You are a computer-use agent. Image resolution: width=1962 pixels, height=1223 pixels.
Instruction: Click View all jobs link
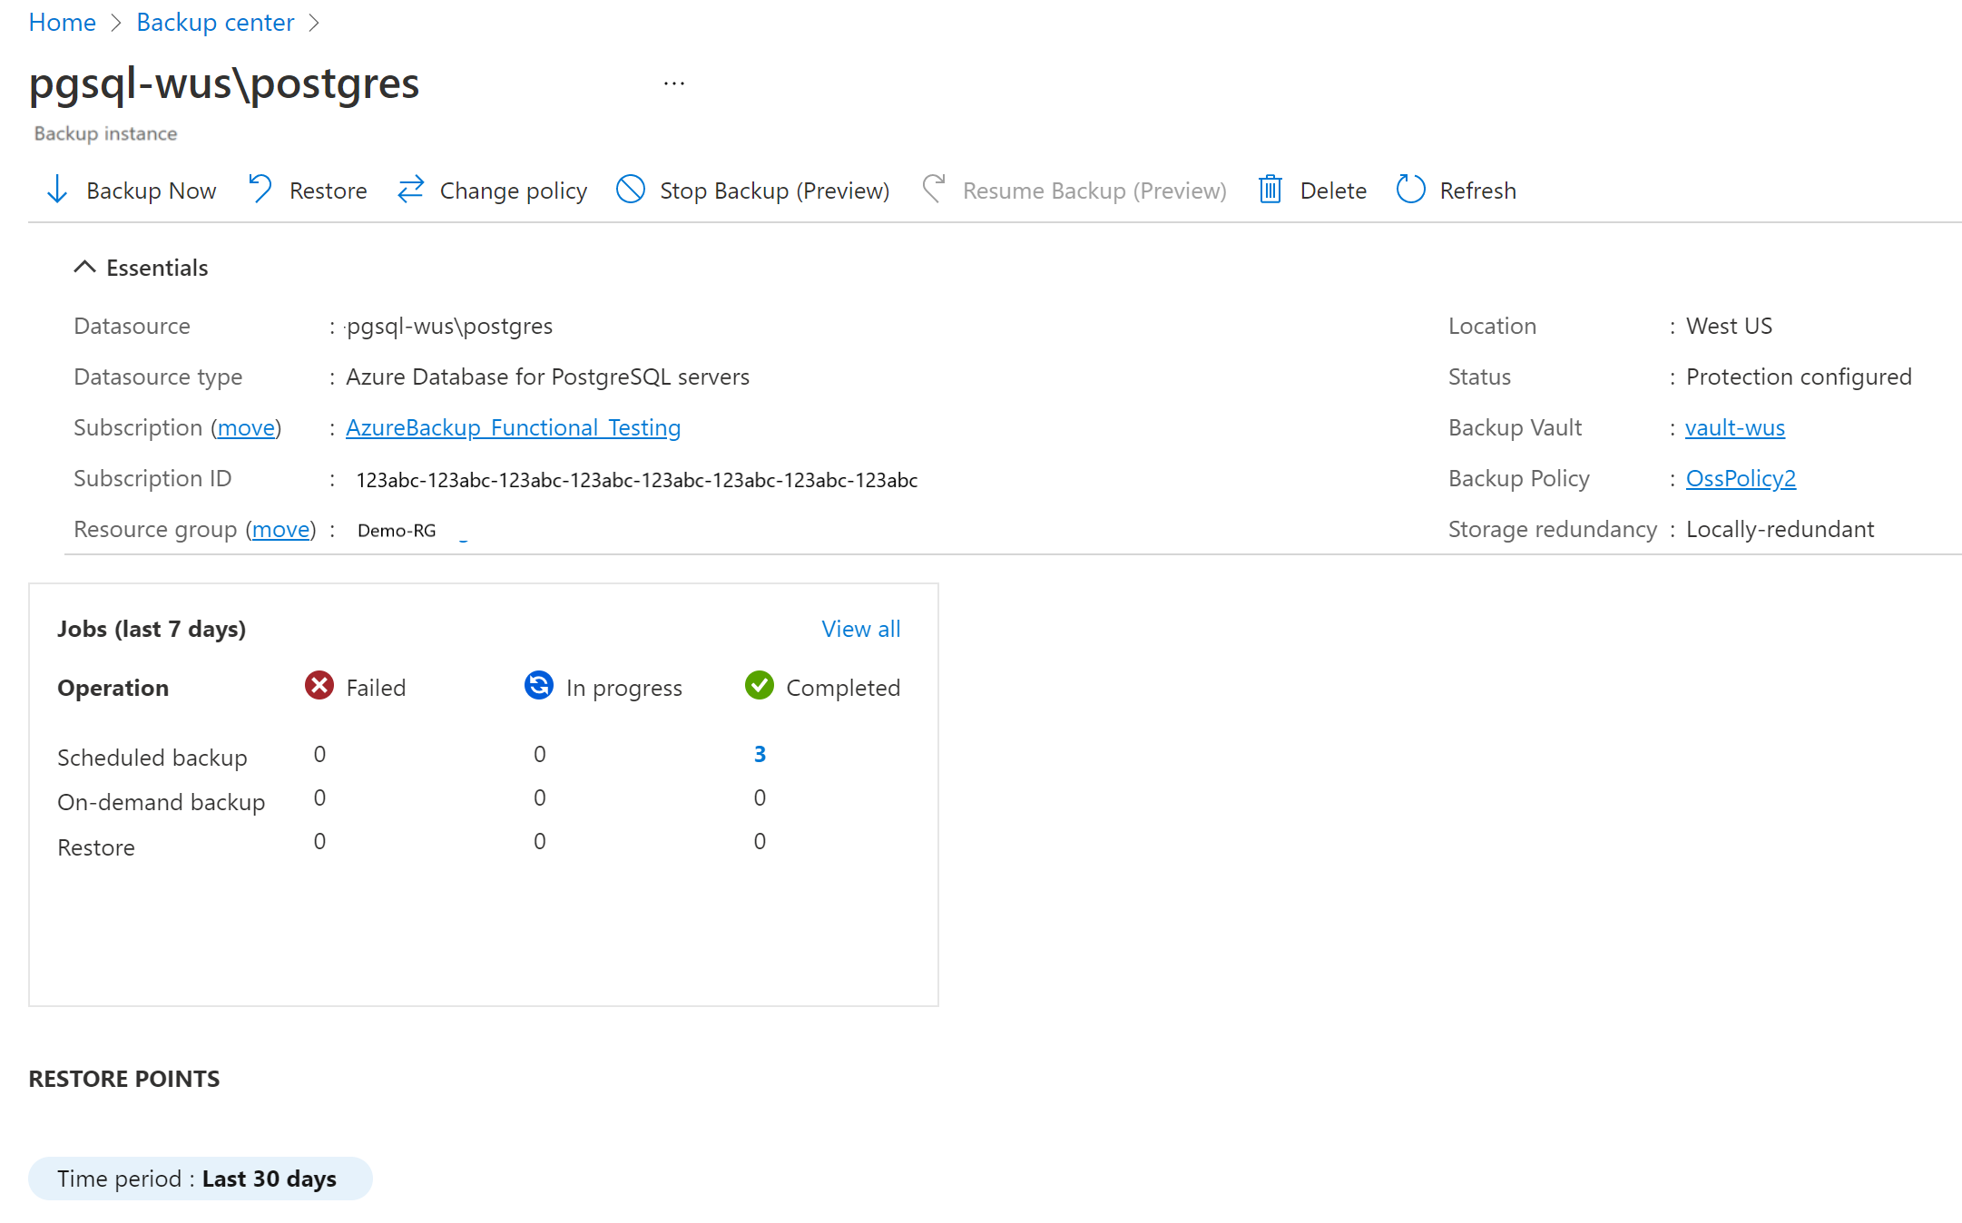point(859,629)
